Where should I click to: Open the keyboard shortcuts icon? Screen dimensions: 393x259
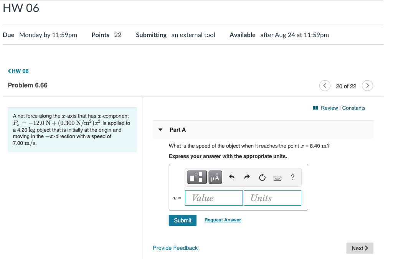277,178
